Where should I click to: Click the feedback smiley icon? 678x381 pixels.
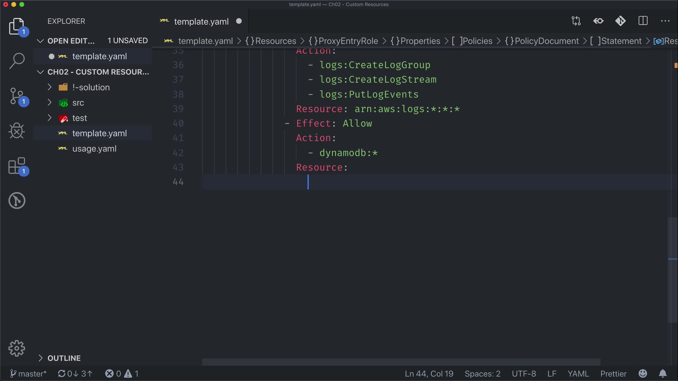point(643,374)
